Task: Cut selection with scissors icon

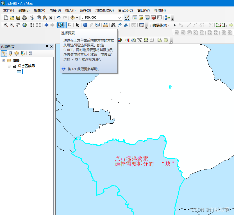Action: [32, 18]
